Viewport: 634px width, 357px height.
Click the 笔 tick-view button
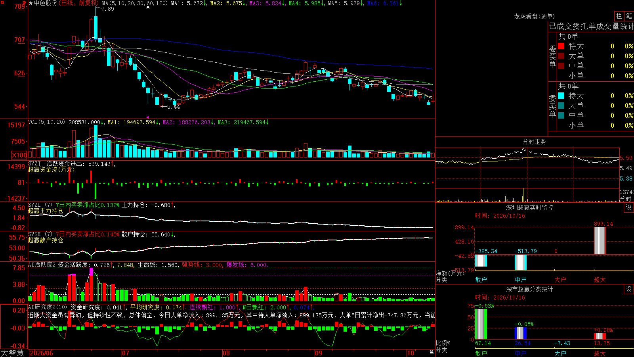coord(629,16)
